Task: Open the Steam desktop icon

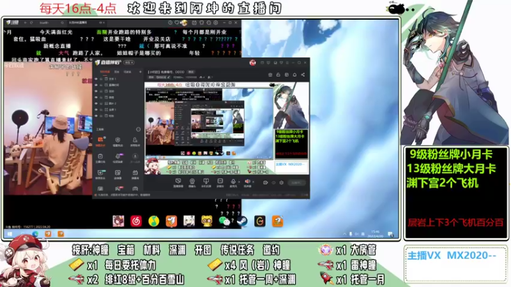Action: (x=242, y=221)
